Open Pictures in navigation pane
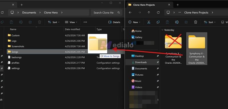 point(137,75)
